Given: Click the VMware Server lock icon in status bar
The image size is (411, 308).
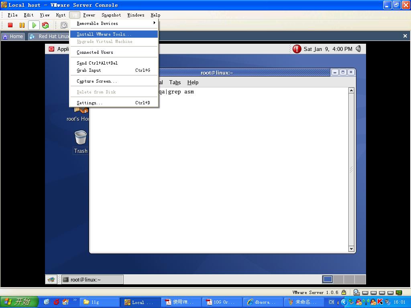Looking at the screenshot, I should [x=344, y=292].
